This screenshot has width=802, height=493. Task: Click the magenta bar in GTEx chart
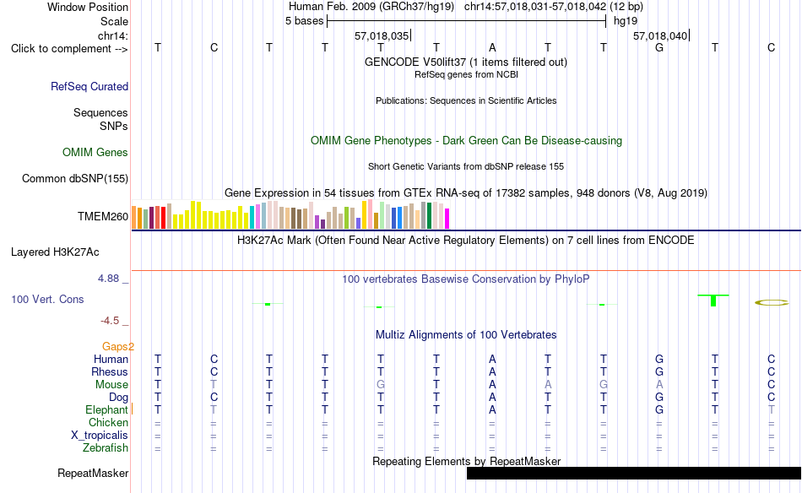(x=447, y=219)
